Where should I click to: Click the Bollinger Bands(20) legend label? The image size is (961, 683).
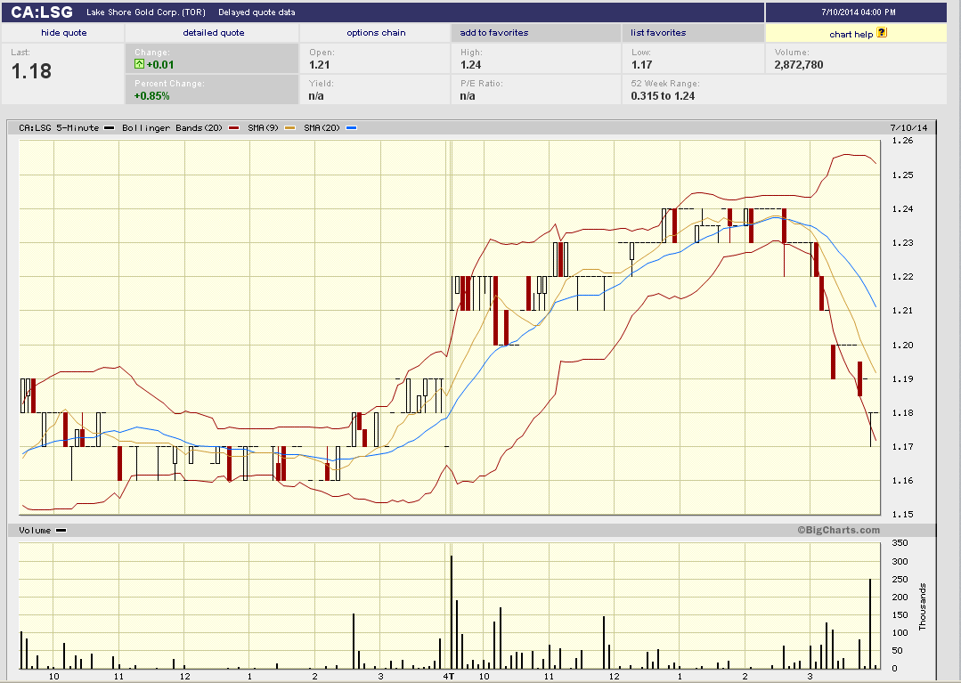(172, 128)
